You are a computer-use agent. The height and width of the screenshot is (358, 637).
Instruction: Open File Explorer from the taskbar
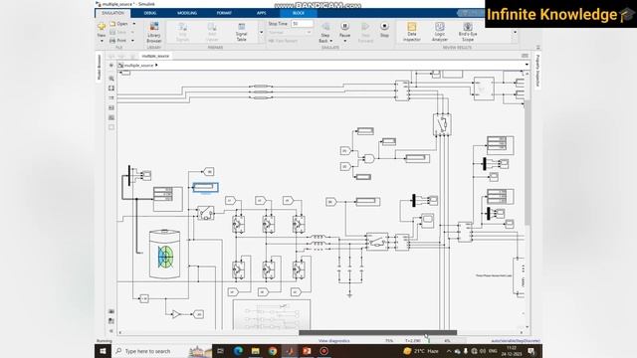pyautogui.click(x=255, y=351)
